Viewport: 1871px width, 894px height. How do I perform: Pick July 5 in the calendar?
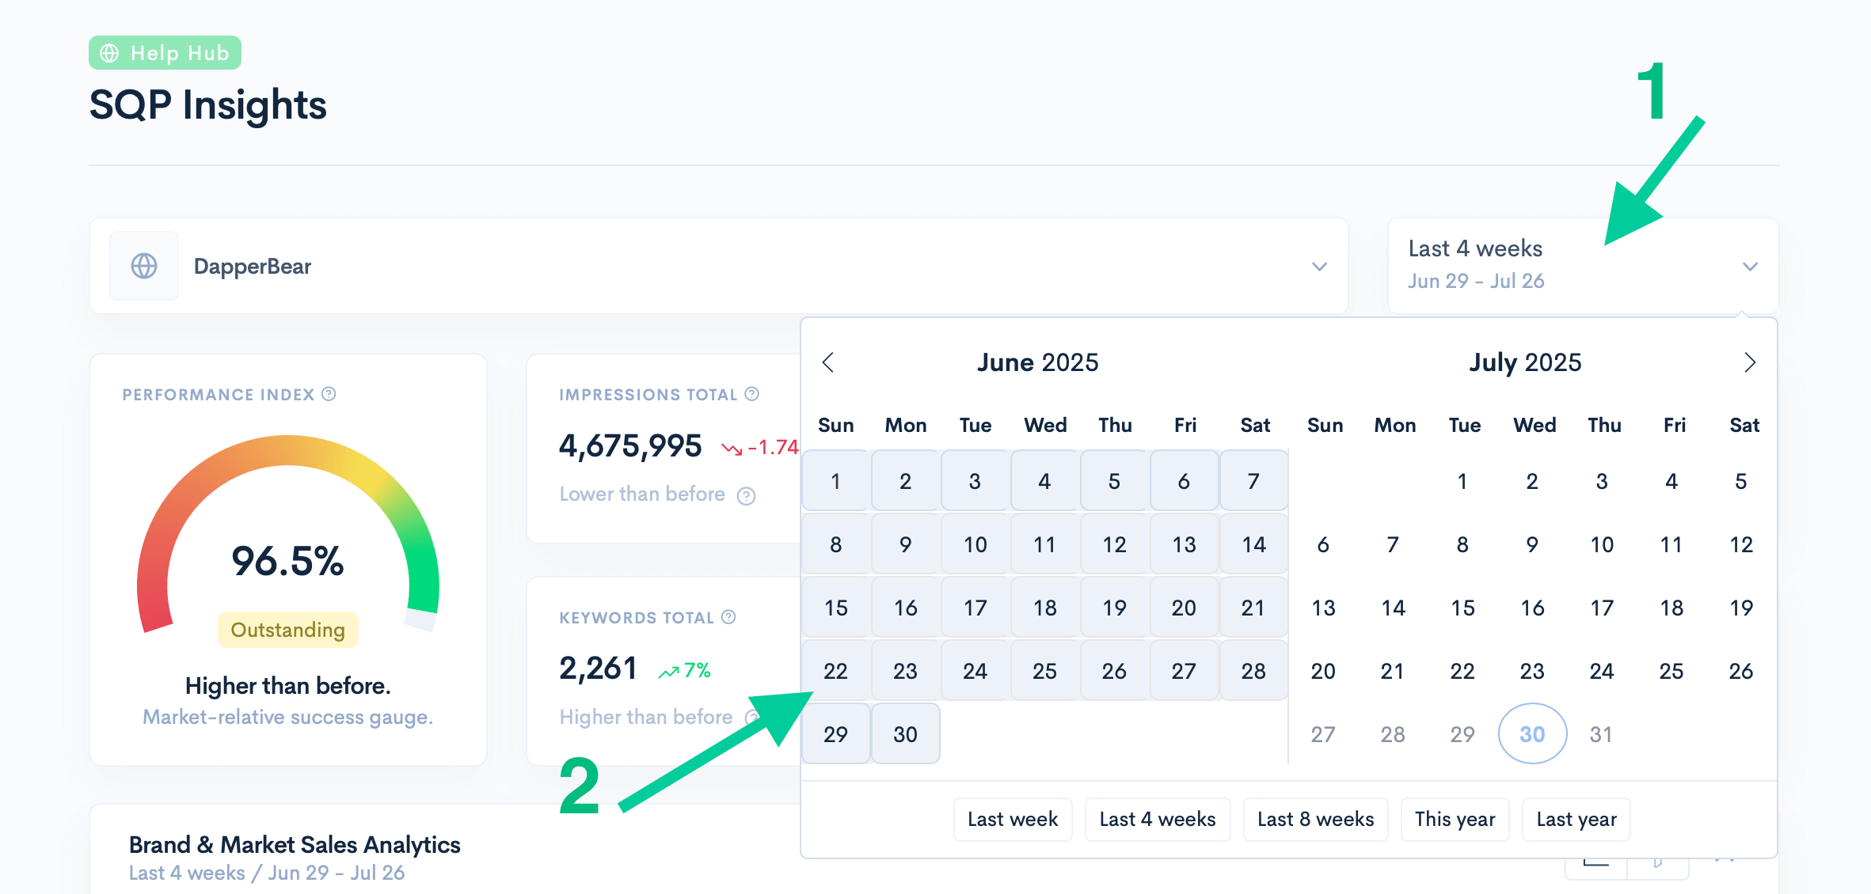pyautogui.click(x=1742, y=481)
